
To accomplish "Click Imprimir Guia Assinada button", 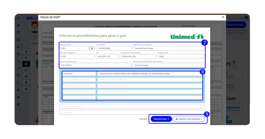I will [x=188, y=119].
